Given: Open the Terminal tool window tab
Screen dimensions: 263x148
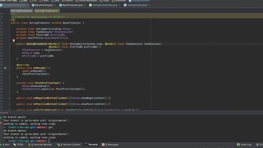Looking at the screenshot, I should tap(91, 144).
